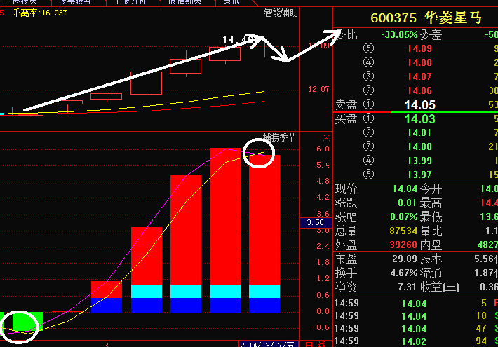Click the 买盘 label
The height and width of the screenshot is (347, 498).
pyautogui.click(x=346, y=118)
